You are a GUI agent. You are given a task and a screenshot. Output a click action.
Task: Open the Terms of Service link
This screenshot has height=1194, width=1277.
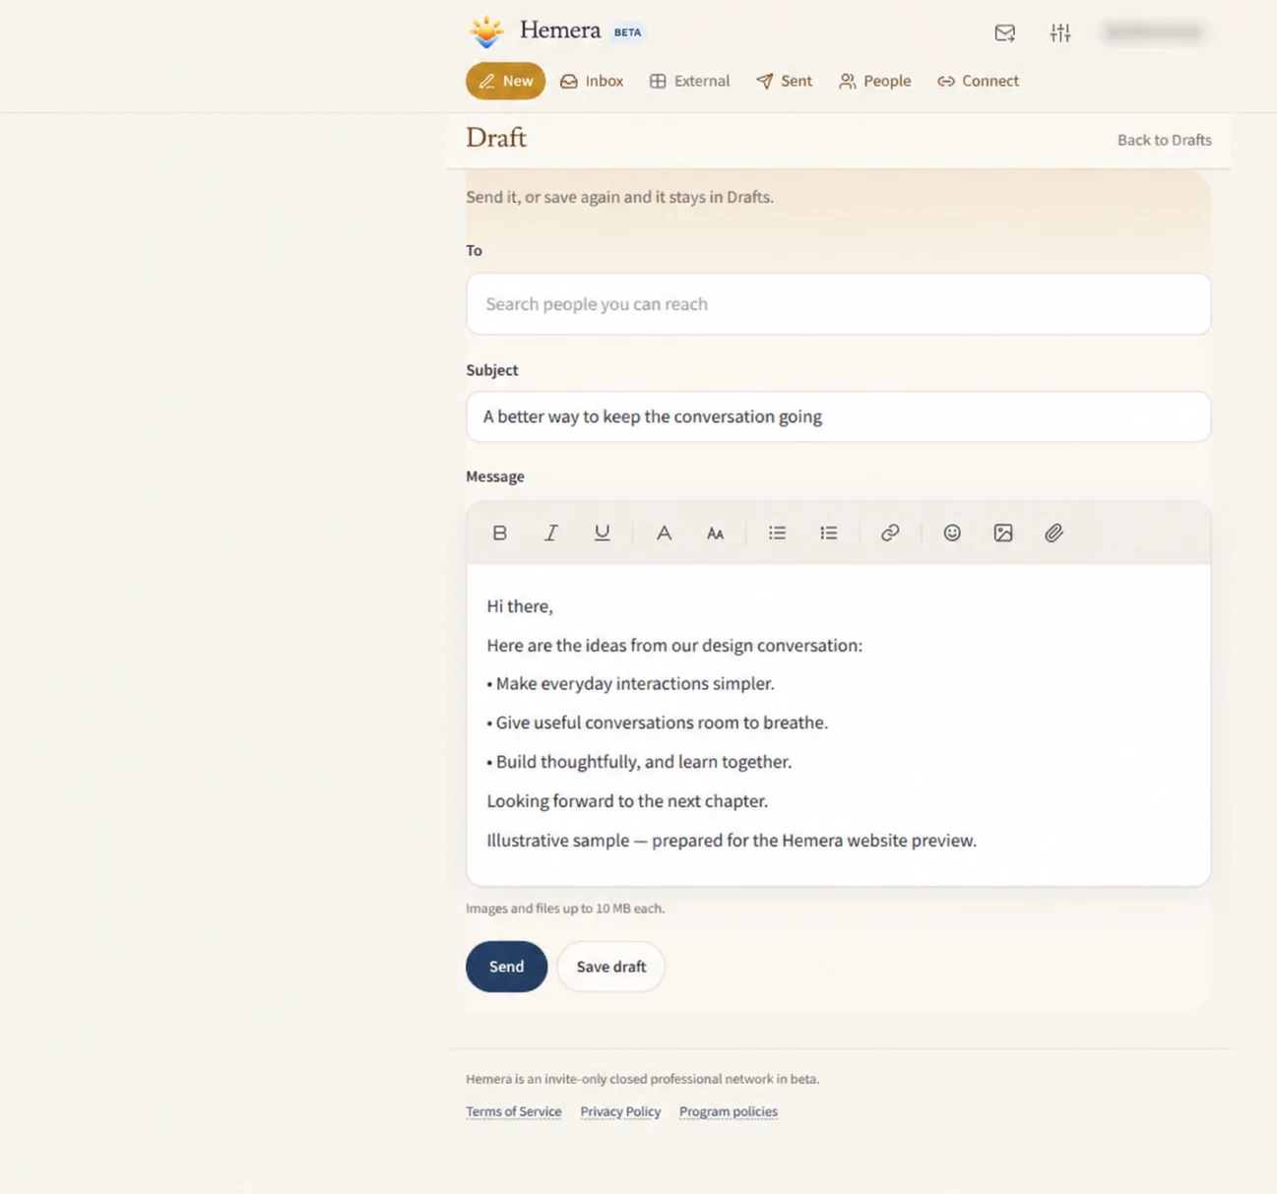tap(514, 1111)
